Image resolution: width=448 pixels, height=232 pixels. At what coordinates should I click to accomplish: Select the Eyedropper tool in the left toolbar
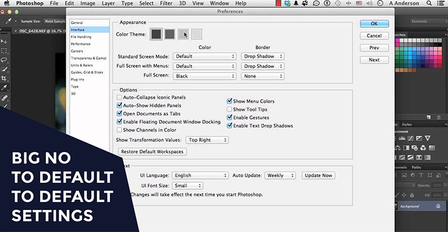(x=4, y=88)
